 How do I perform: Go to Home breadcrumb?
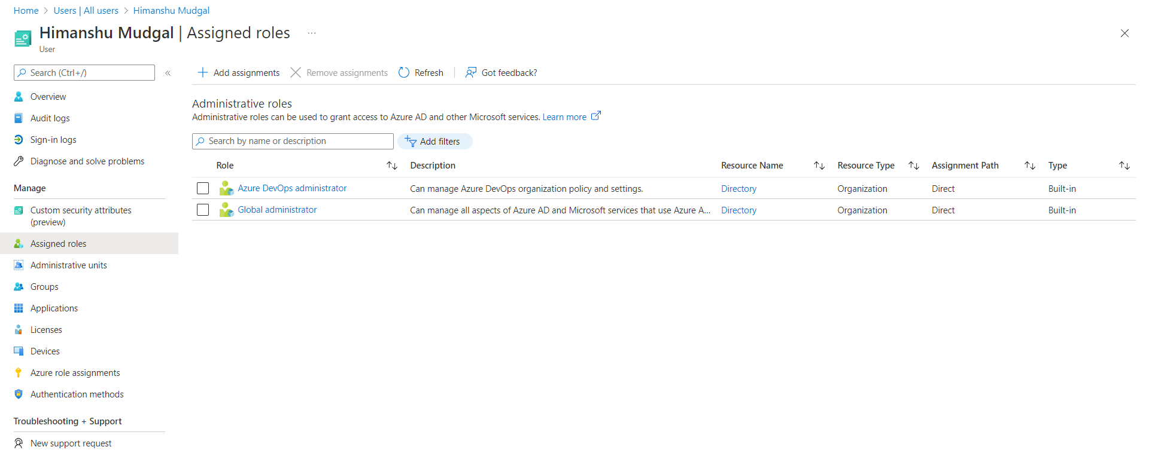pos(26,11)
